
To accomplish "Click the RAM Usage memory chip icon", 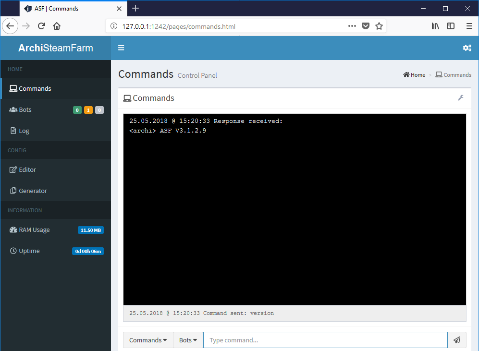I will coord(12,230).
